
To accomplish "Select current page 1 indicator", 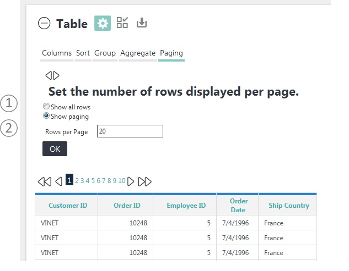I will (x=69, y=180).
